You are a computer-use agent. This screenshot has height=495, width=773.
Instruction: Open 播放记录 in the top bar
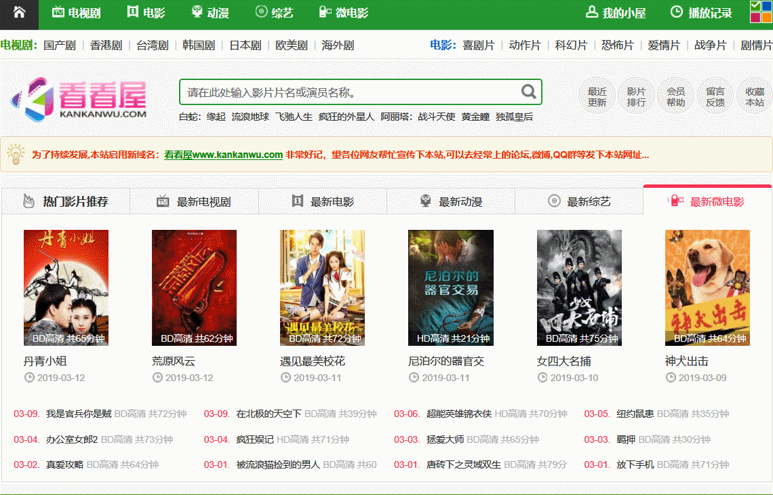pyautogui.click(x=702, y=13)
